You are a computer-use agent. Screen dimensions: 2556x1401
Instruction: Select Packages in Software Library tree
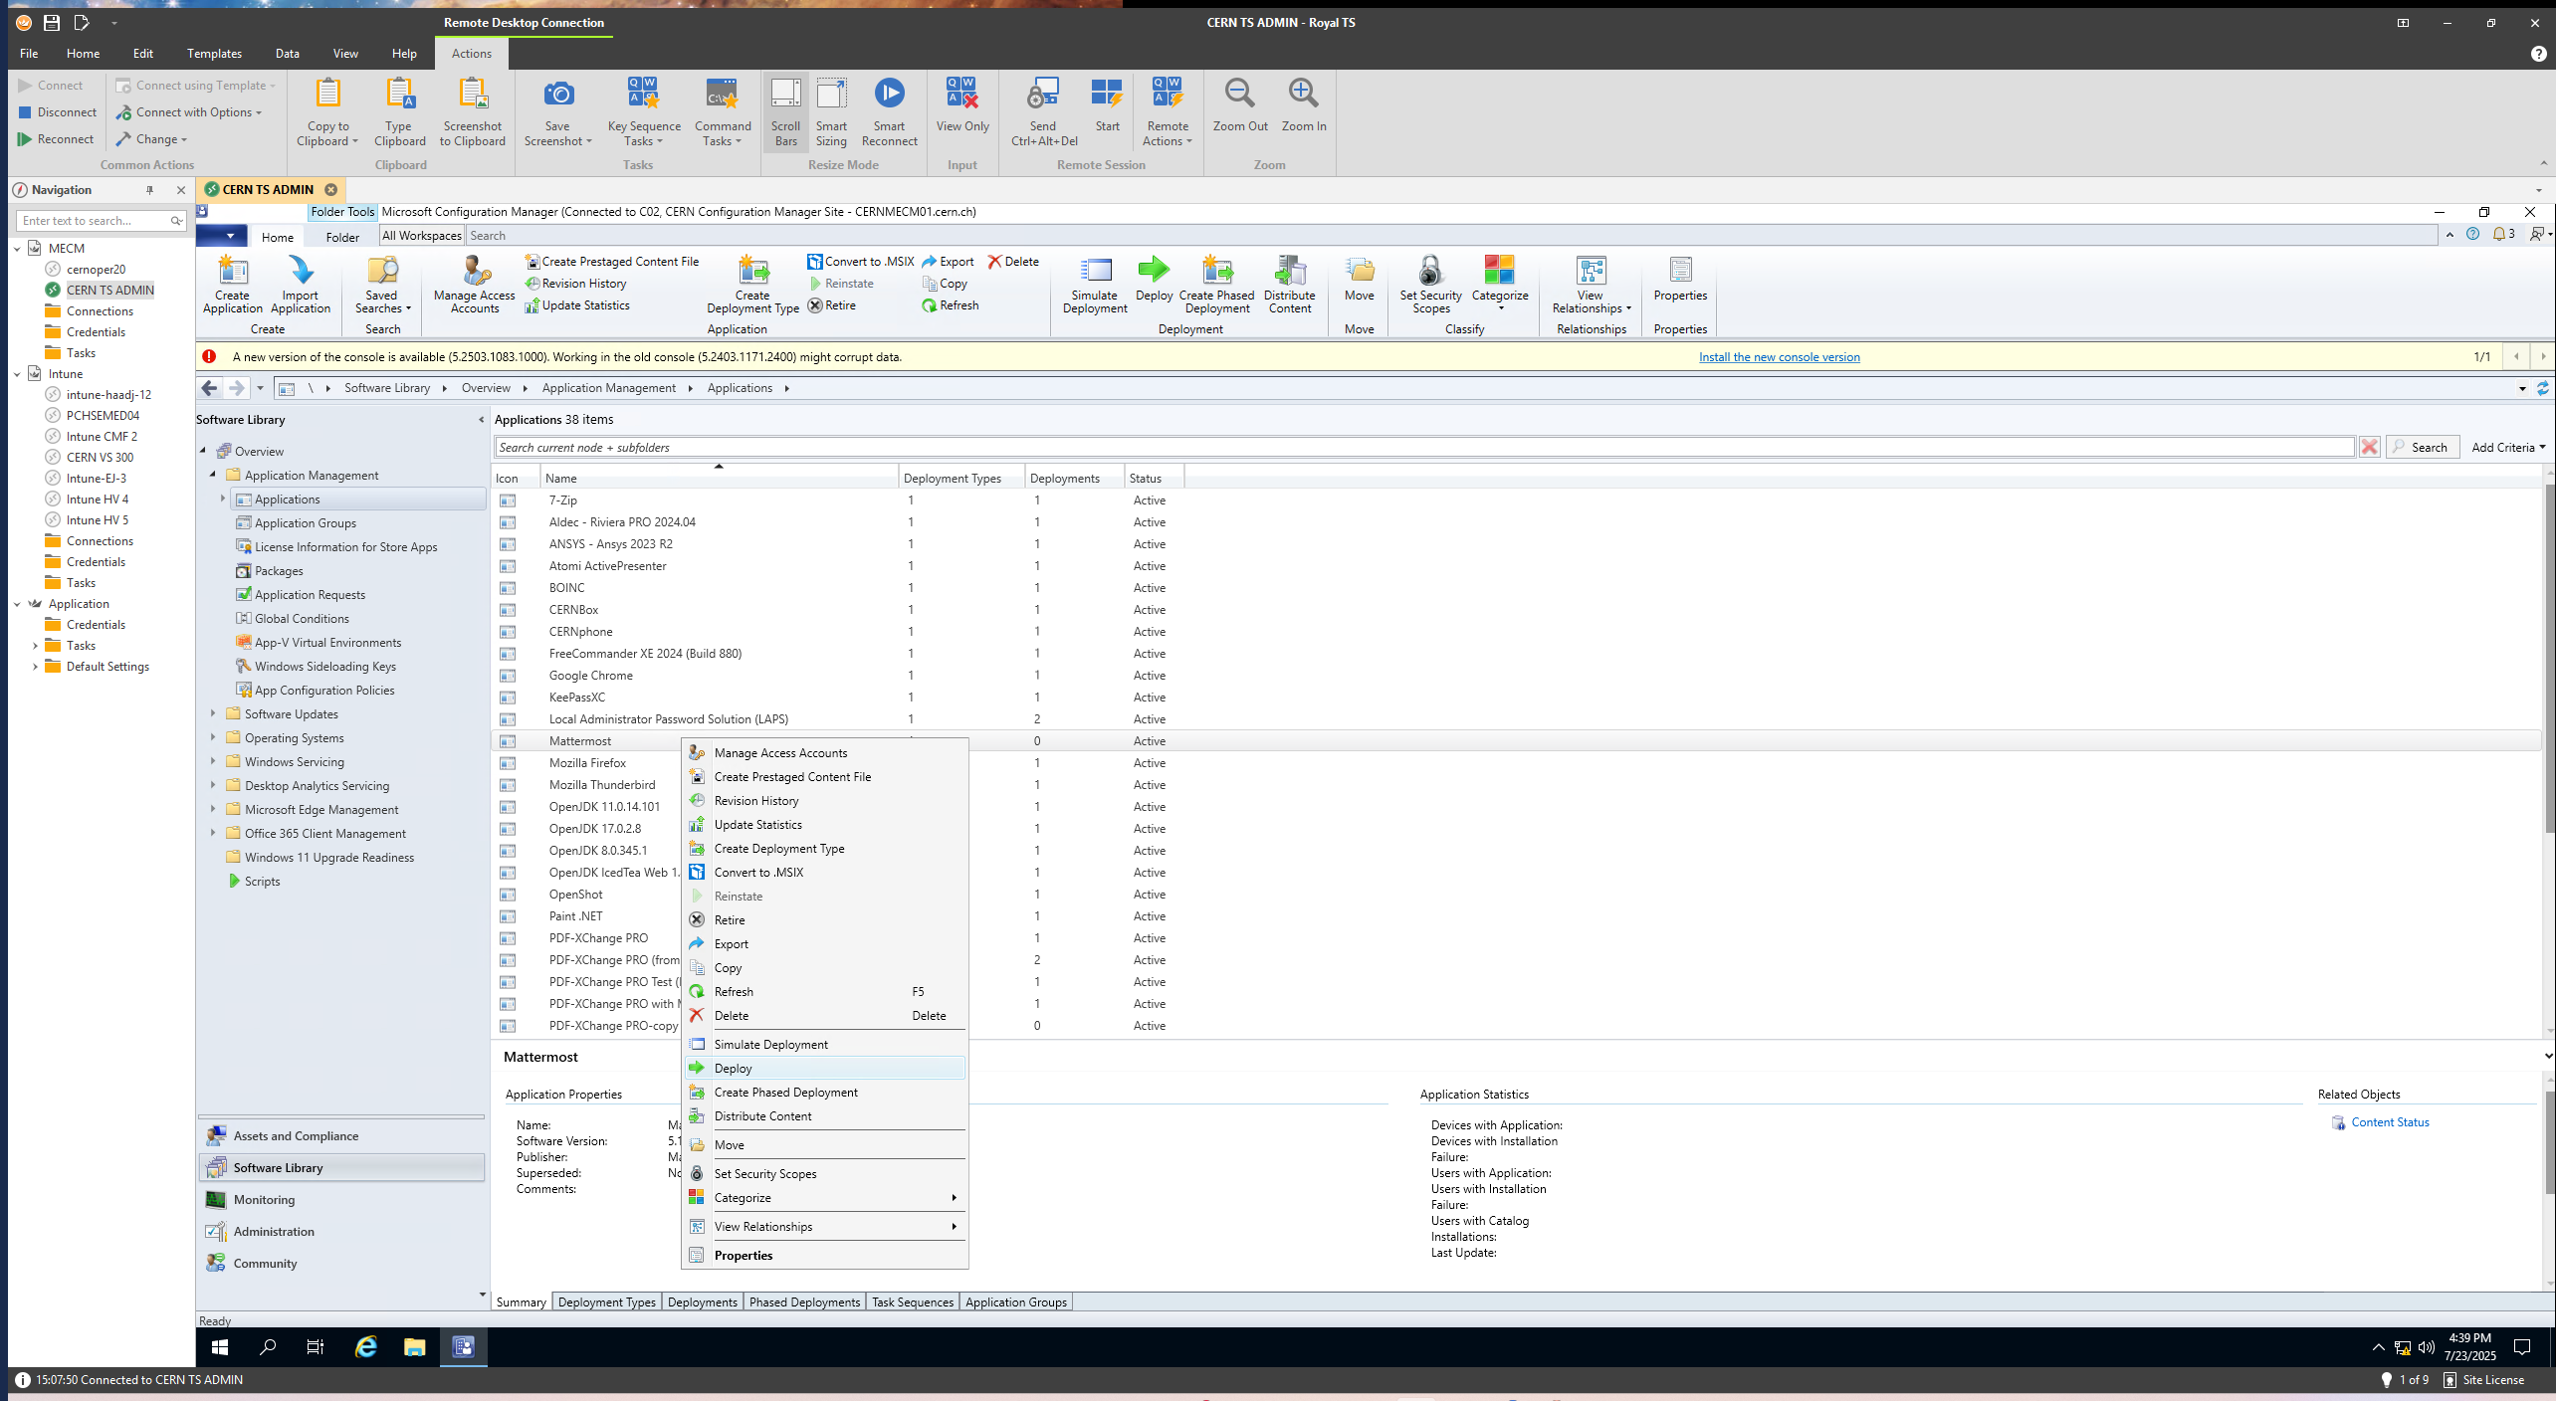pyautogui.click(x=279, y=571)
